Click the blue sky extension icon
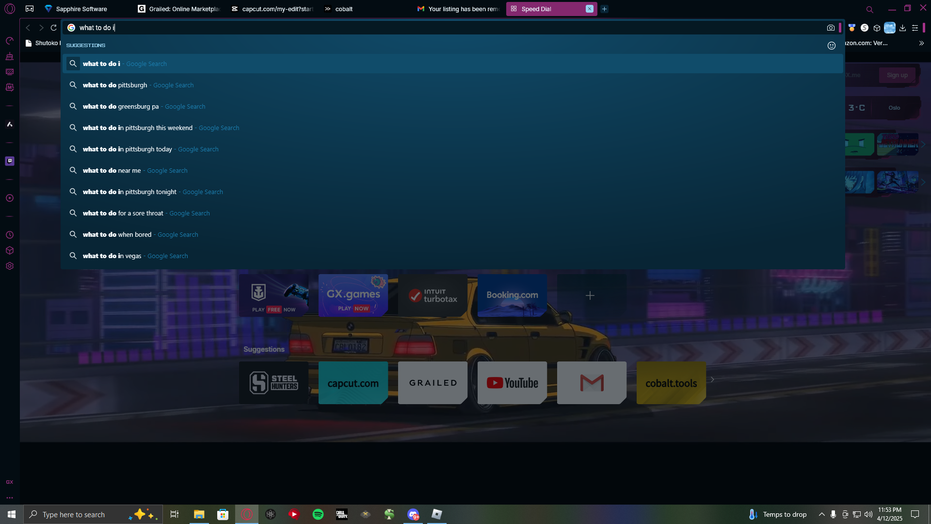Viewport: 931px width, 524px height. click(x=890, y=28)
